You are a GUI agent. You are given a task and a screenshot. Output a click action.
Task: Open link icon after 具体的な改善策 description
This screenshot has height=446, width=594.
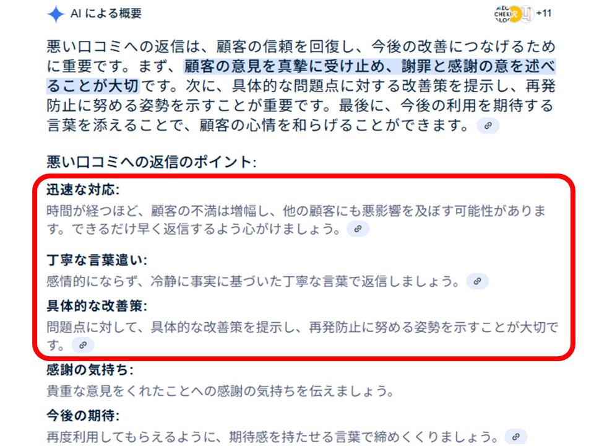[x=83, y=345]
